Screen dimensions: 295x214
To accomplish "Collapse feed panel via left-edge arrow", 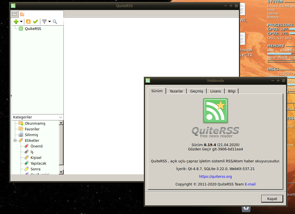I will click(11, 96).
